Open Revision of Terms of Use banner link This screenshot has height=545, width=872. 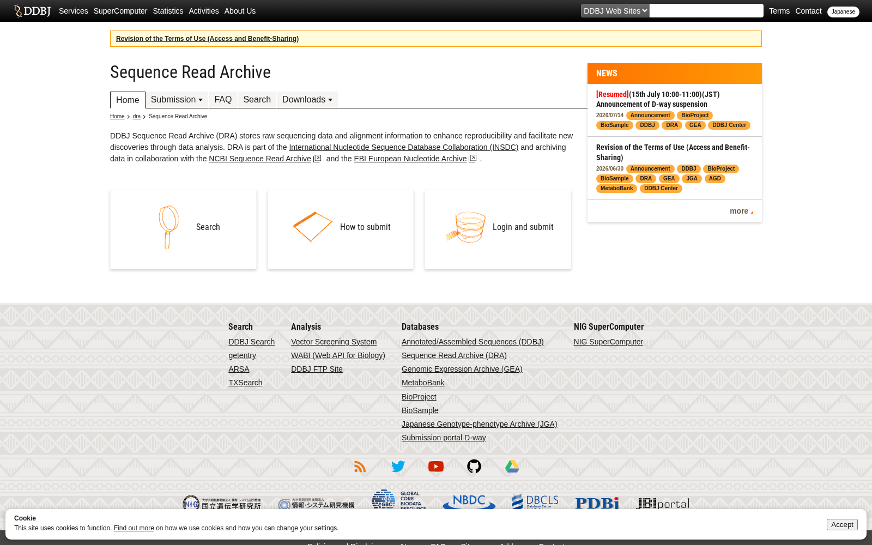207,39
